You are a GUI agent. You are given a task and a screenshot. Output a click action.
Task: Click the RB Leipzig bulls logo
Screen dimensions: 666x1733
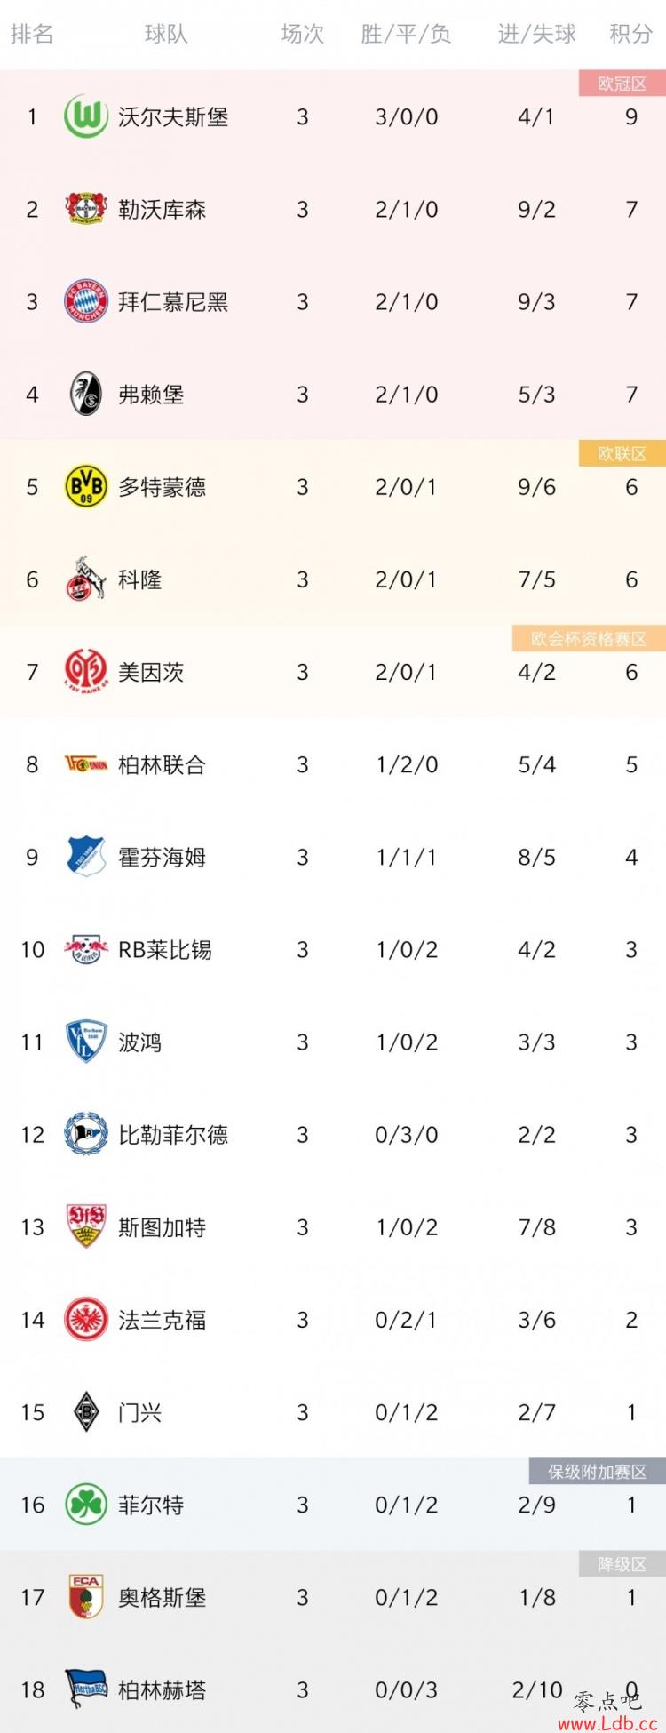[x=86, y=949]
